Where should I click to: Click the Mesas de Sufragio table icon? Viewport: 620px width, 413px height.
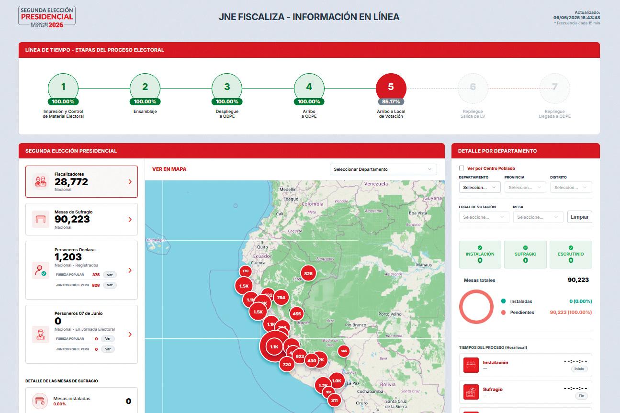tap(40, 219)
